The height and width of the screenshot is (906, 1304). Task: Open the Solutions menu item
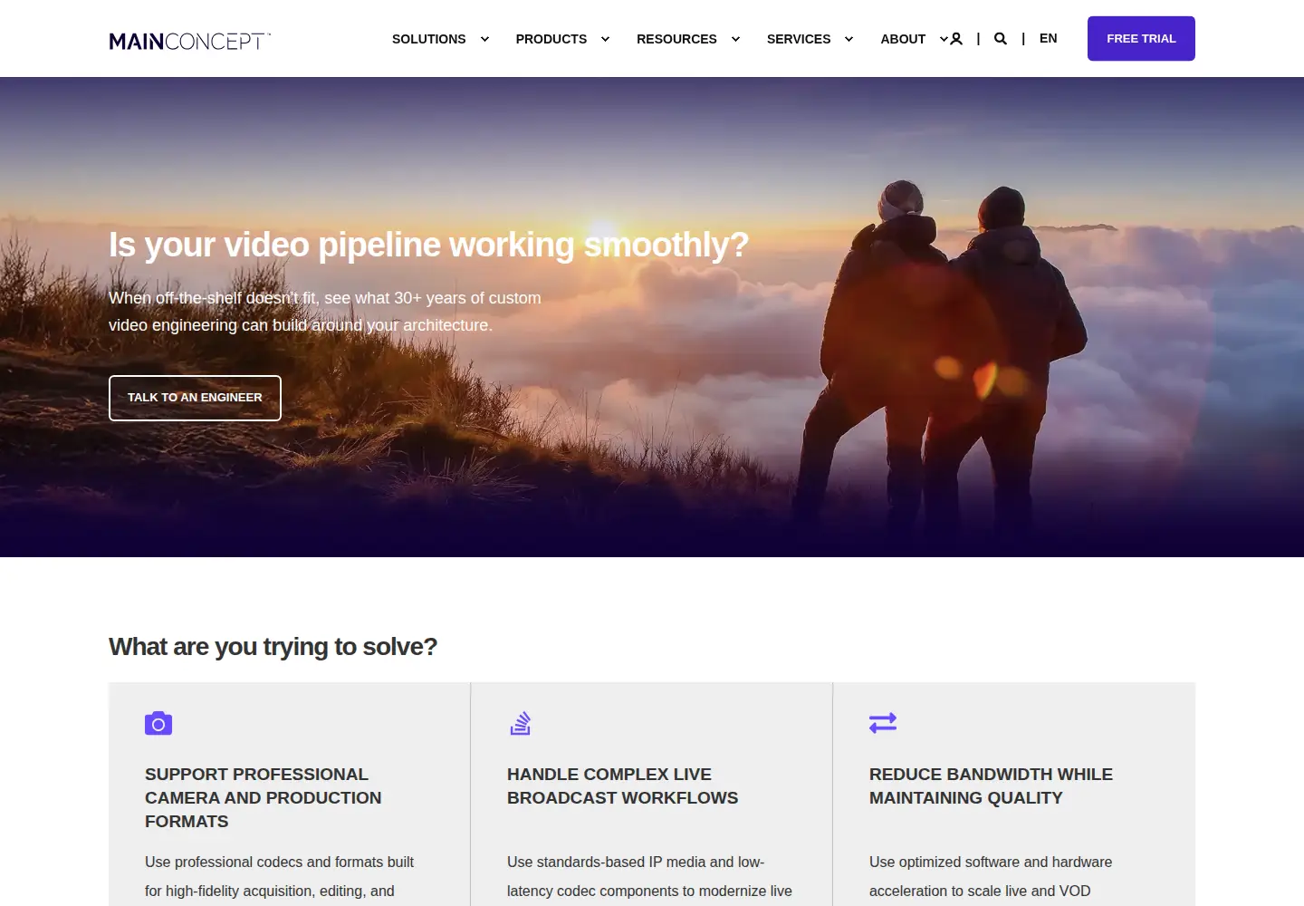pos(429,39)
